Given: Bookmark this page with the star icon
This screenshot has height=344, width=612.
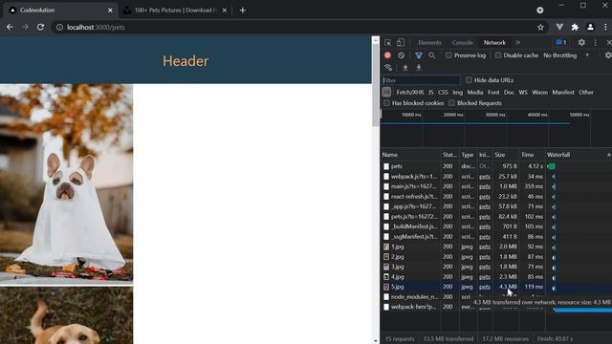Looking at the screenshot, I should 540,27.
